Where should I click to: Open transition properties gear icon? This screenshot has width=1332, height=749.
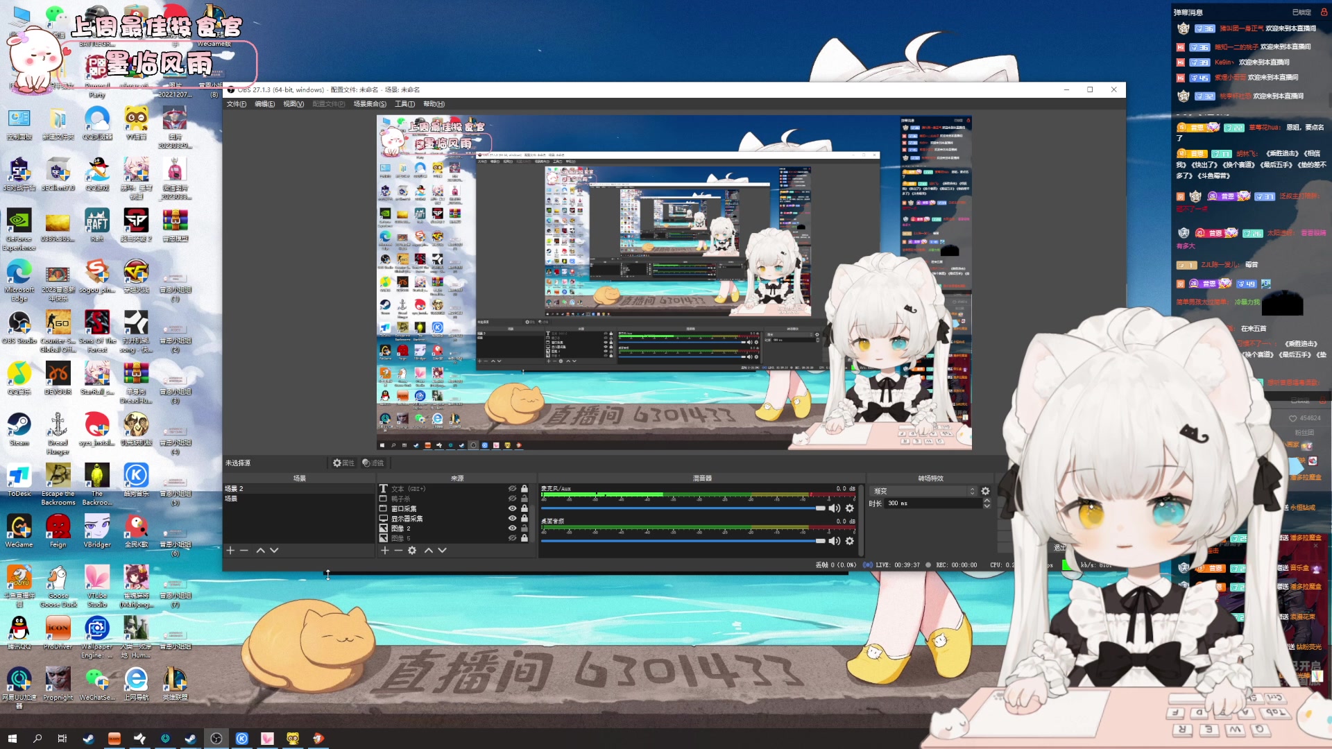click(985, 491)
